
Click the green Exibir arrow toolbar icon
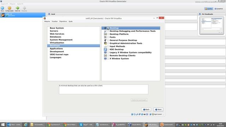coord(17,8)
